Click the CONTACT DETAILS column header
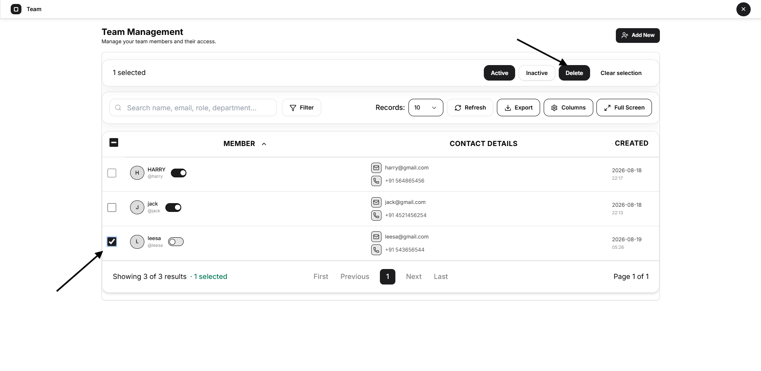 483,144
